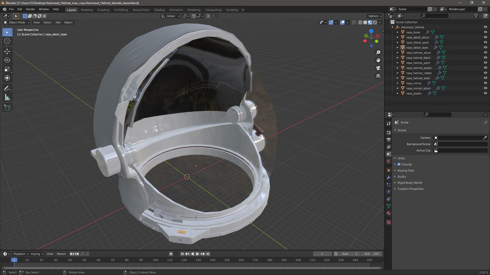Hide nasa_helmet_fabric via eye icon
Viewport: 490px width, 275px height.
485,58
